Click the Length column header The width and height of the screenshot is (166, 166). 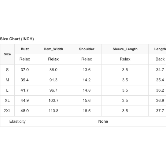click(160, 49)
